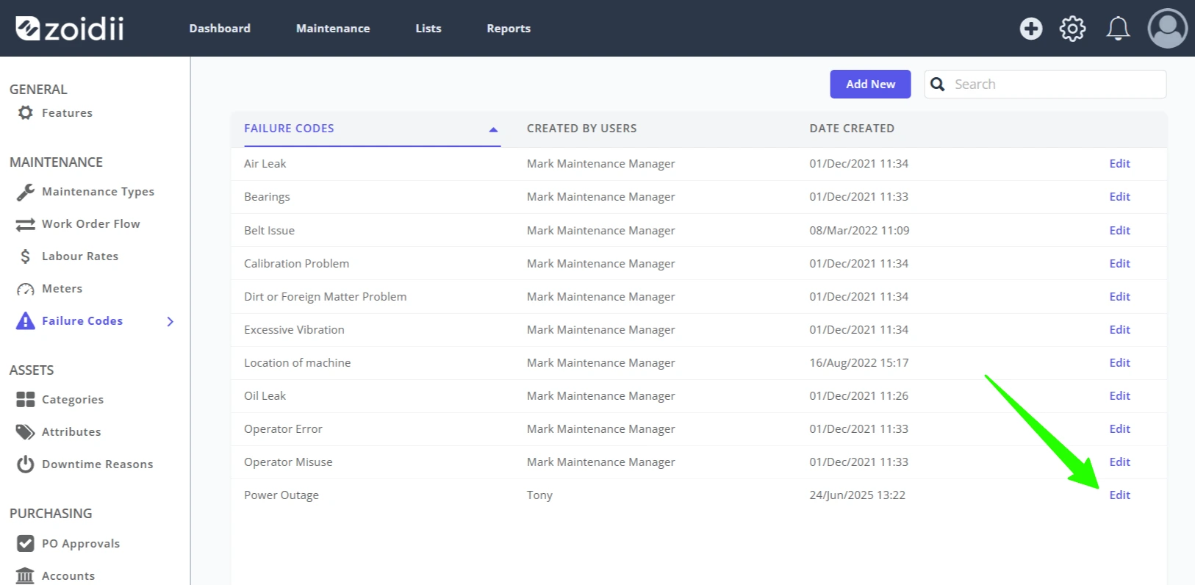Click the 08/Mar/2022 11:09 date cell
The width and height of the screenshot is (1195, 585).
859,231
